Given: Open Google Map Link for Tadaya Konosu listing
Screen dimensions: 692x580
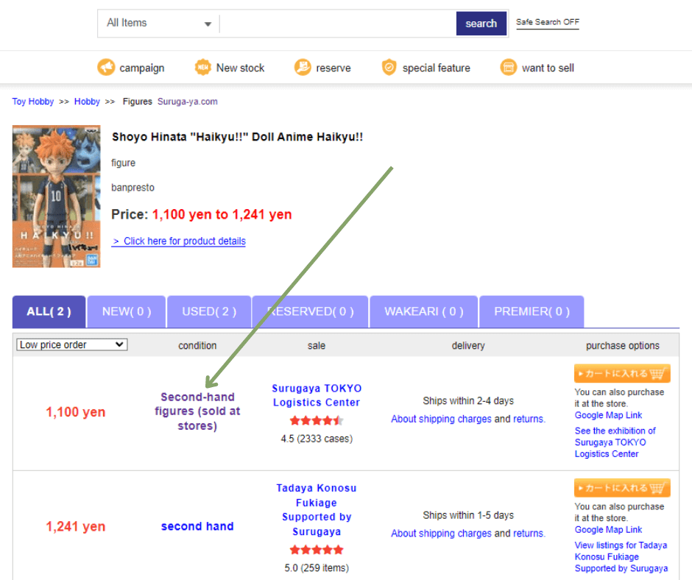Looking at the screenshot, I should point(608,530).
